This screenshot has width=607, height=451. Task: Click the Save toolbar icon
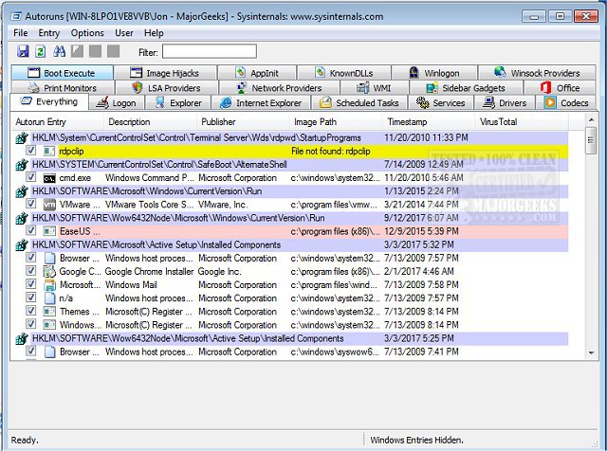[x=21, y=51]
